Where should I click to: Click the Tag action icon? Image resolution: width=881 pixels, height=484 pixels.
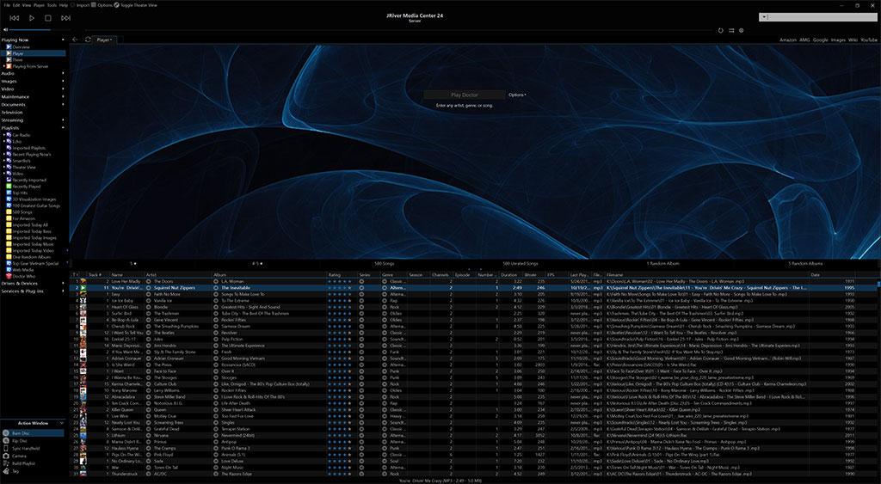6,471
